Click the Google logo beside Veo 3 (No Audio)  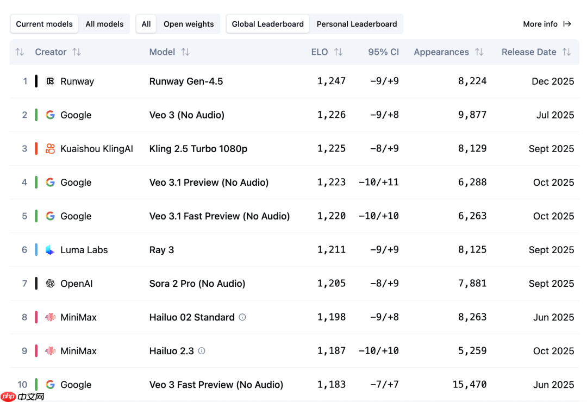50,115
